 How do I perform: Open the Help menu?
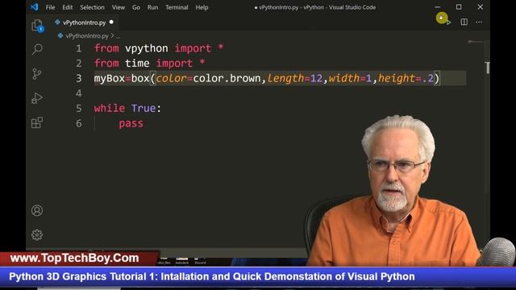(202, 7)
